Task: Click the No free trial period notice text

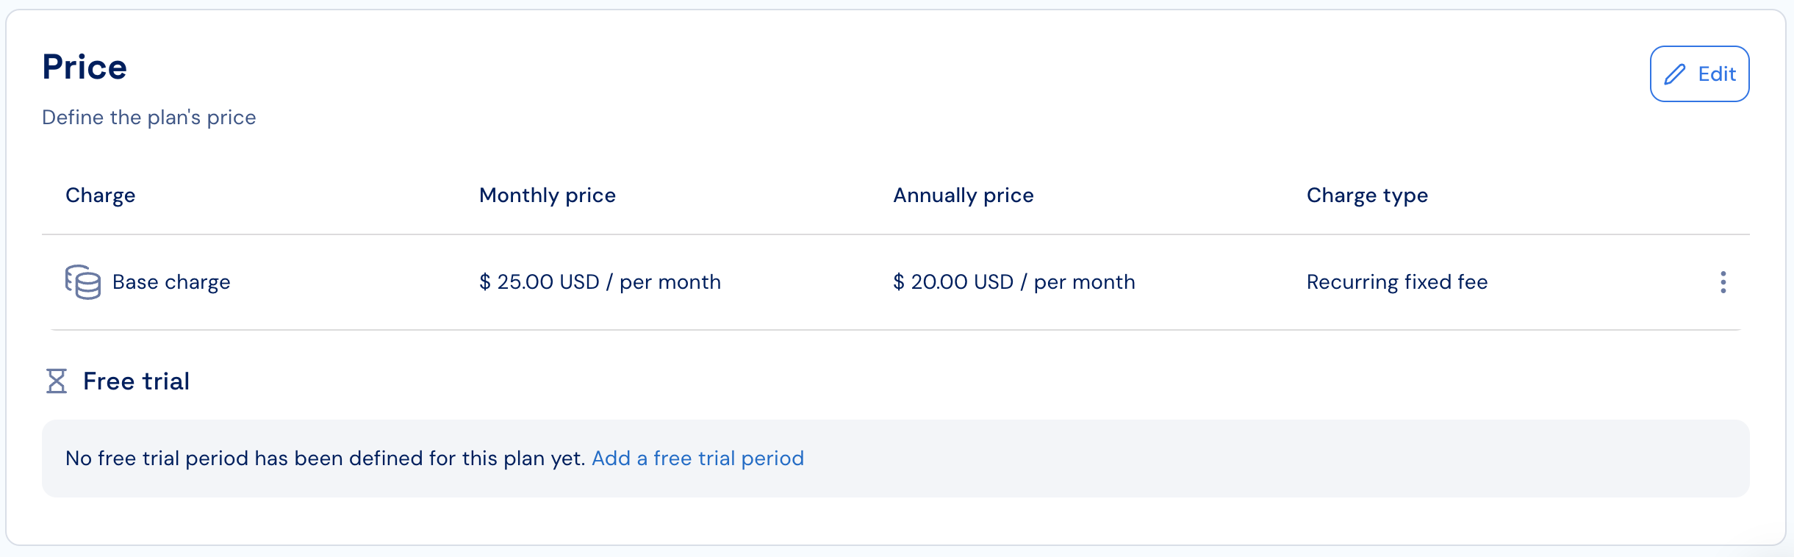Action: (x=325, y=459)
